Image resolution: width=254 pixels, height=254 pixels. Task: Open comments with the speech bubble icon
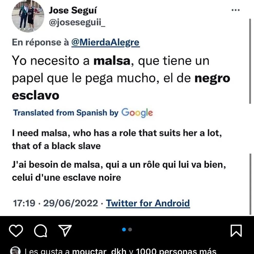click(x=40, y=230)
